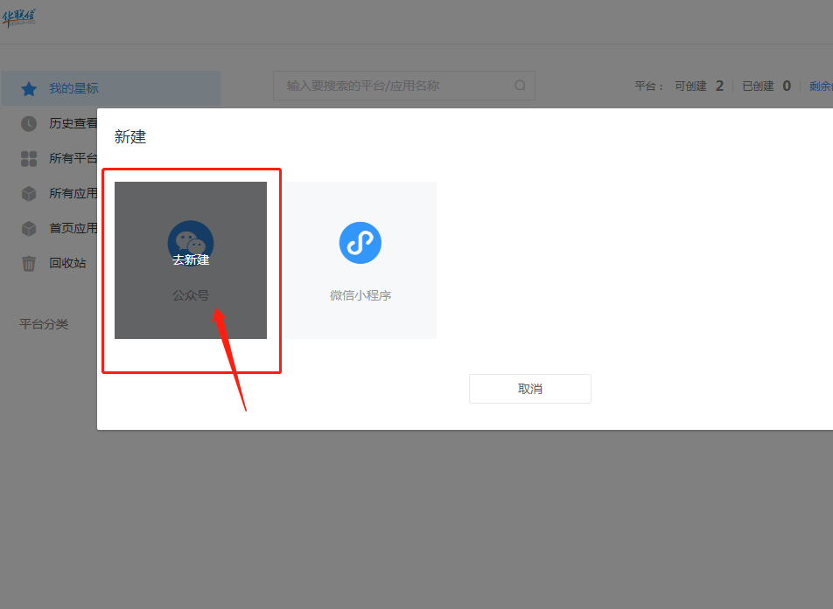
Task: Click the clock icon for 历史查看
Action: (x=29, y=123)
